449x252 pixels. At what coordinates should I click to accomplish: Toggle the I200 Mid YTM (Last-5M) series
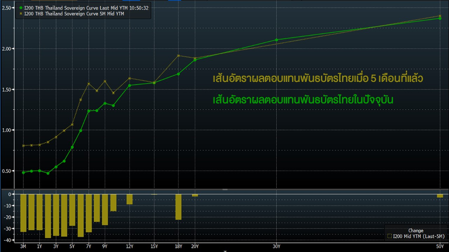pyautogui.click(x=418, y=236)
